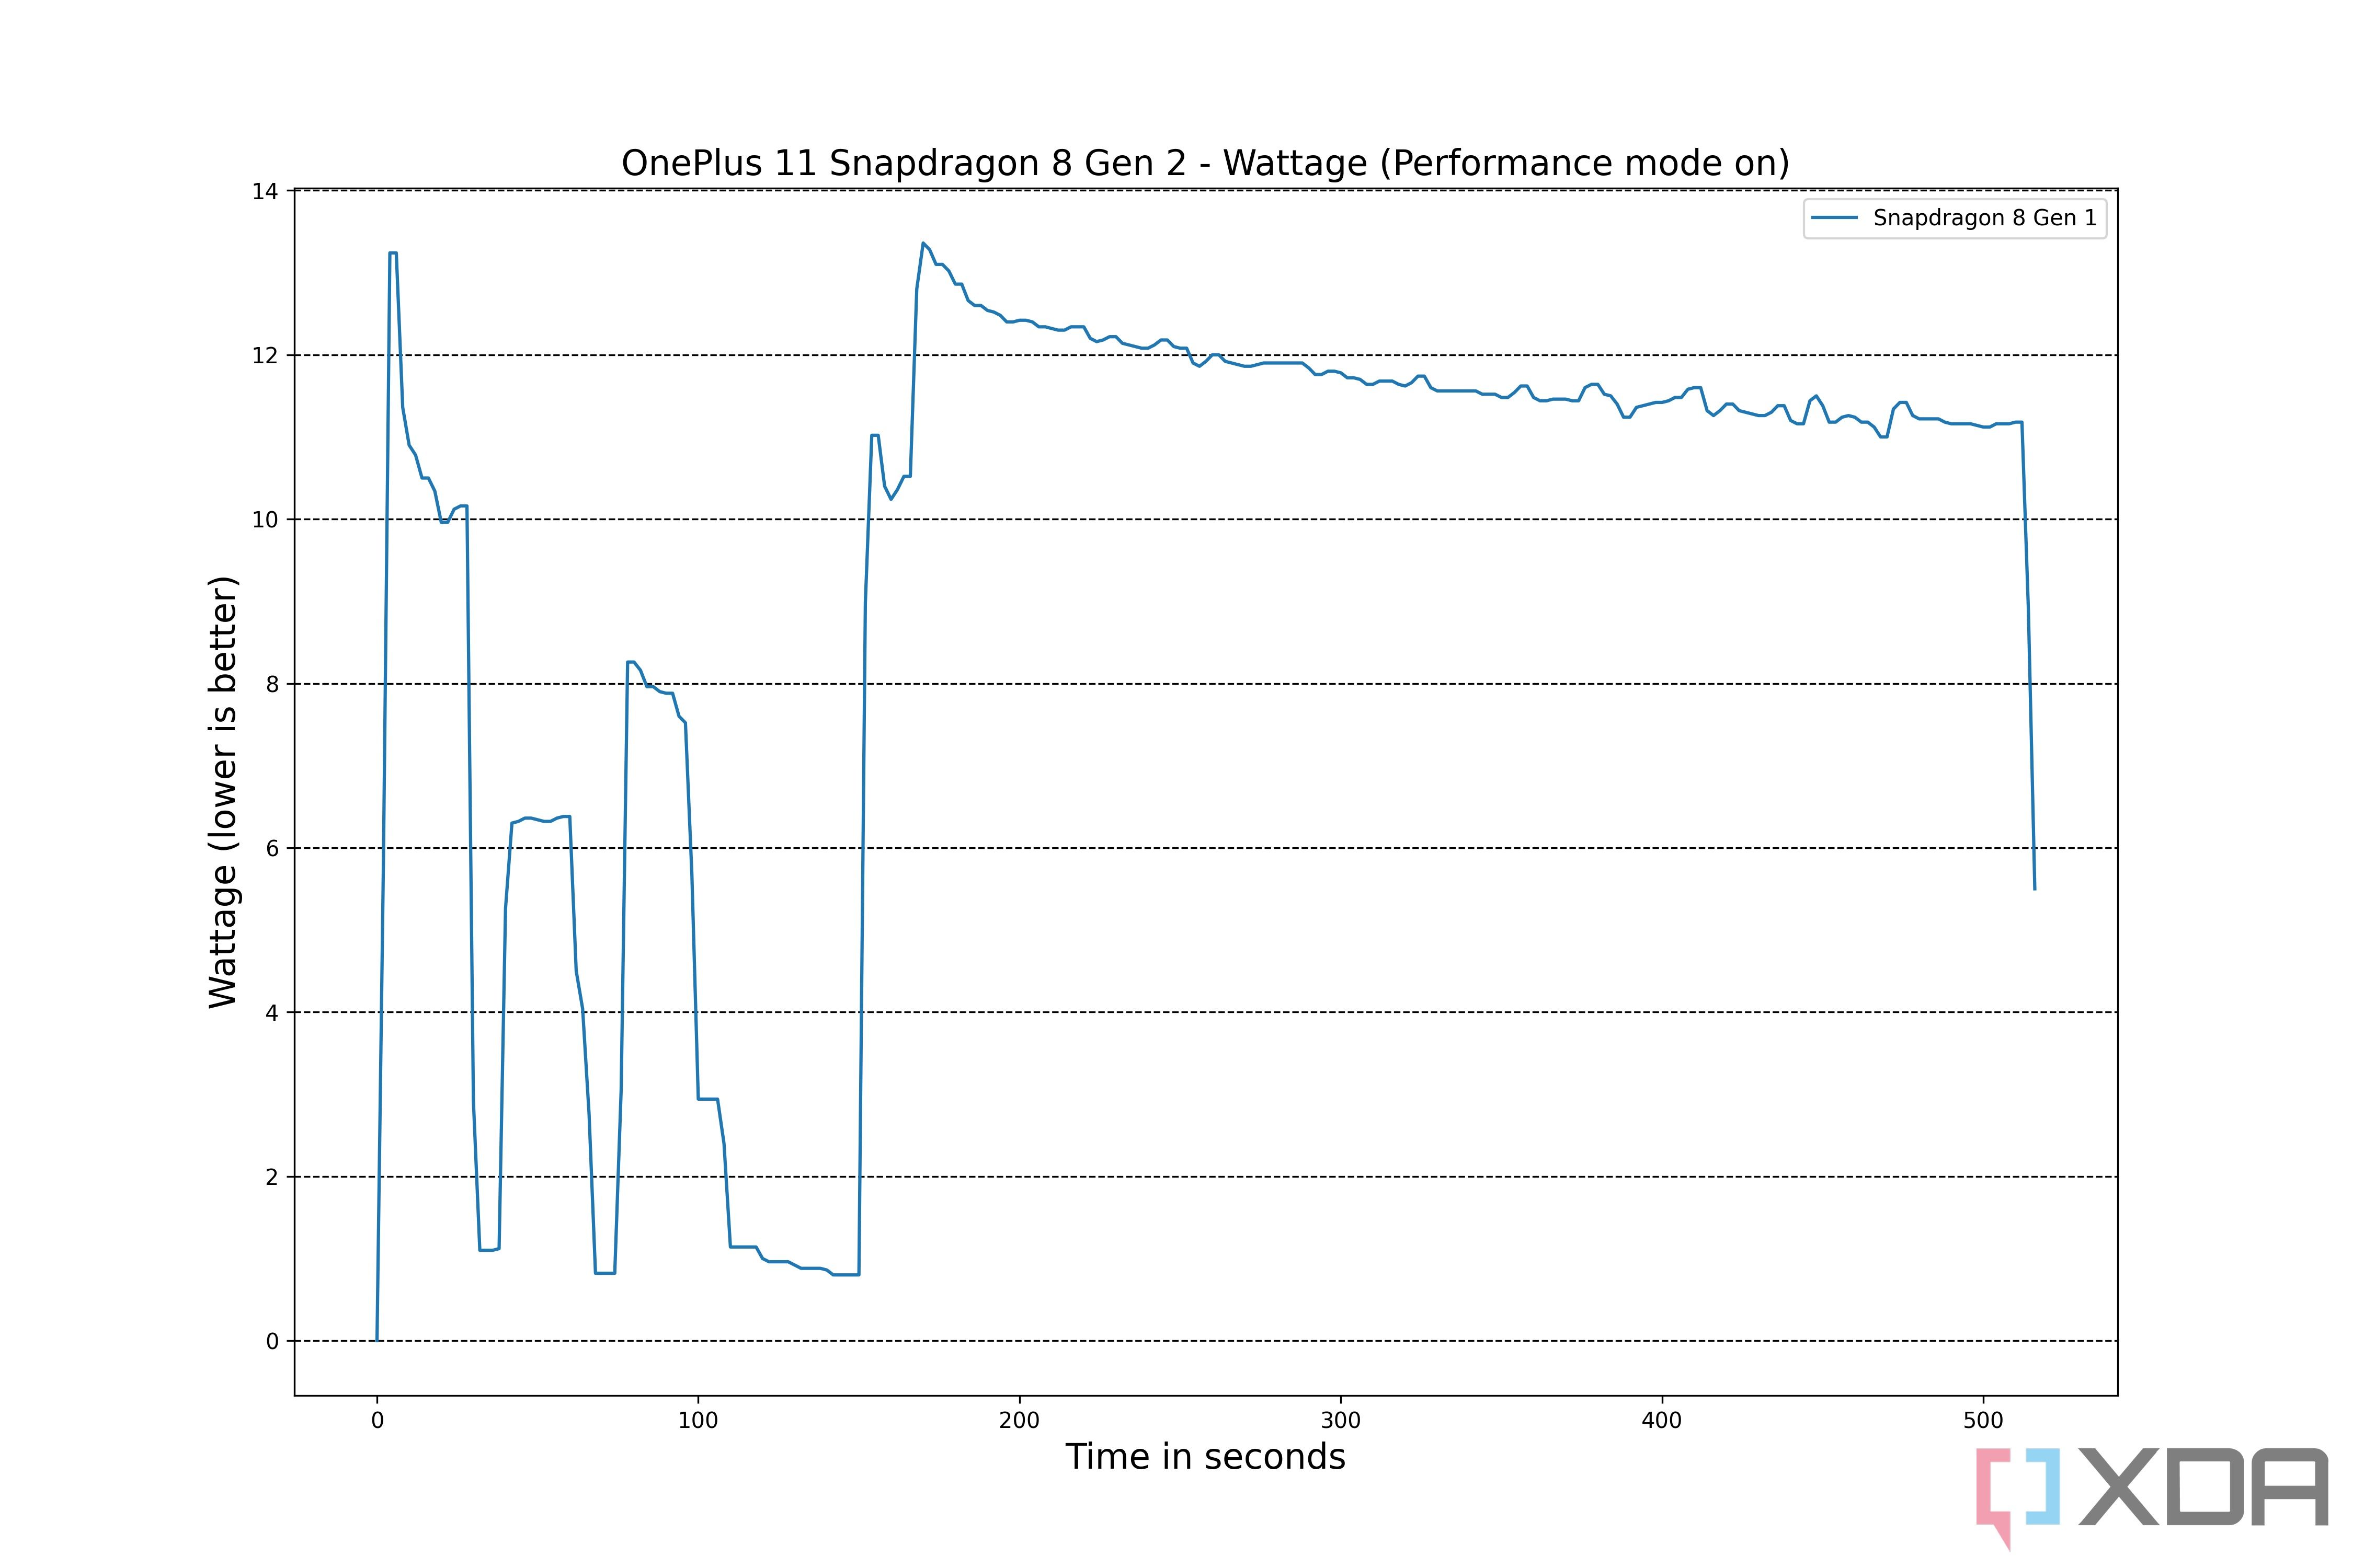Screen dimensions: 2353x1568
Task: Click the y-axis tick label 6
Action: 272,848
